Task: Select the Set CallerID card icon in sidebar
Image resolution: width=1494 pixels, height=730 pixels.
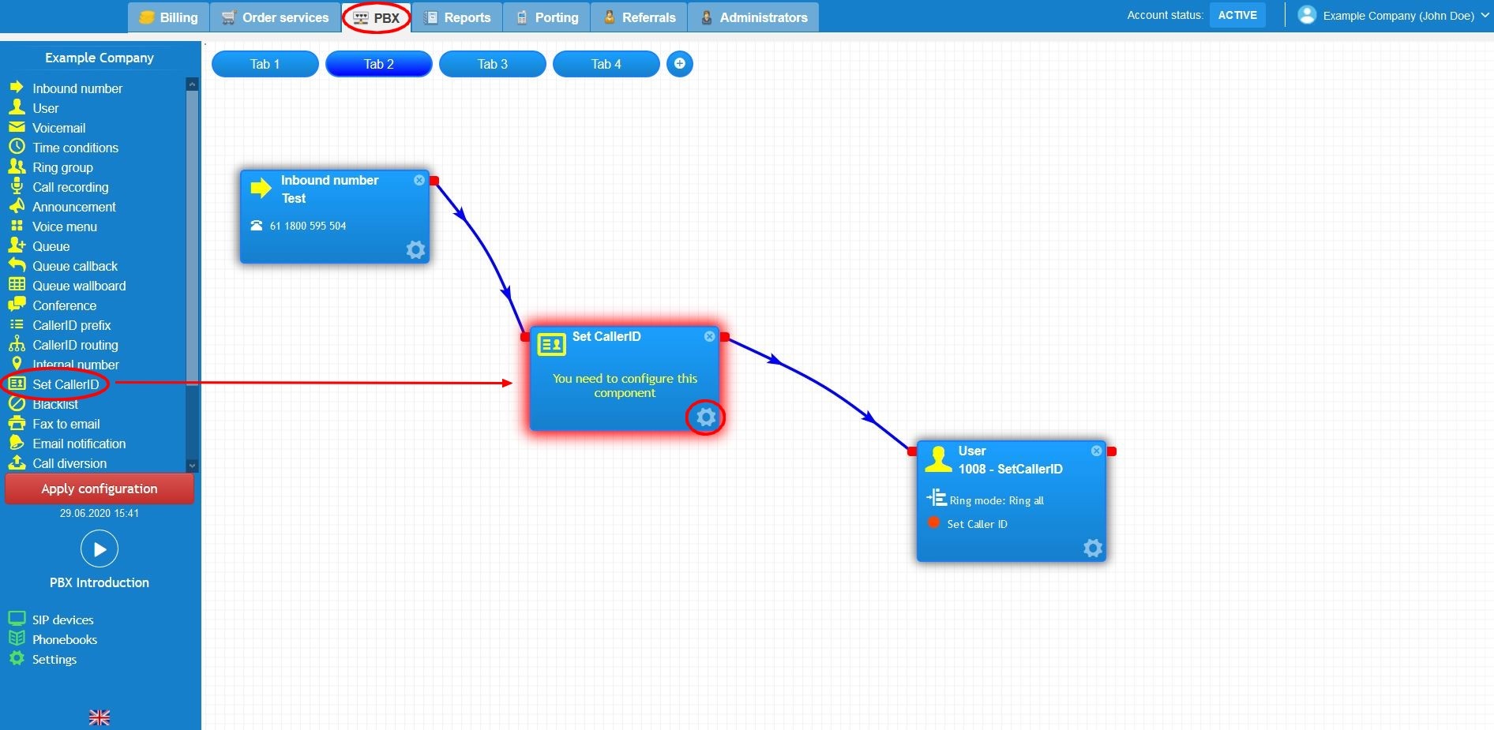Action: [17, 384]
